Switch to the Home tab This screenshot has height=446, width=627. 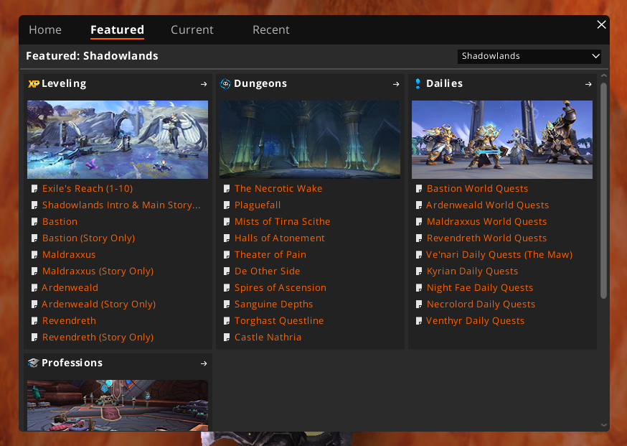coord(45,30)
